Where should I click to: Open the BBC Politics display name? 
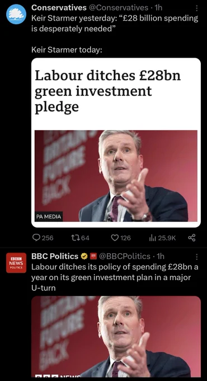[55, 256]
